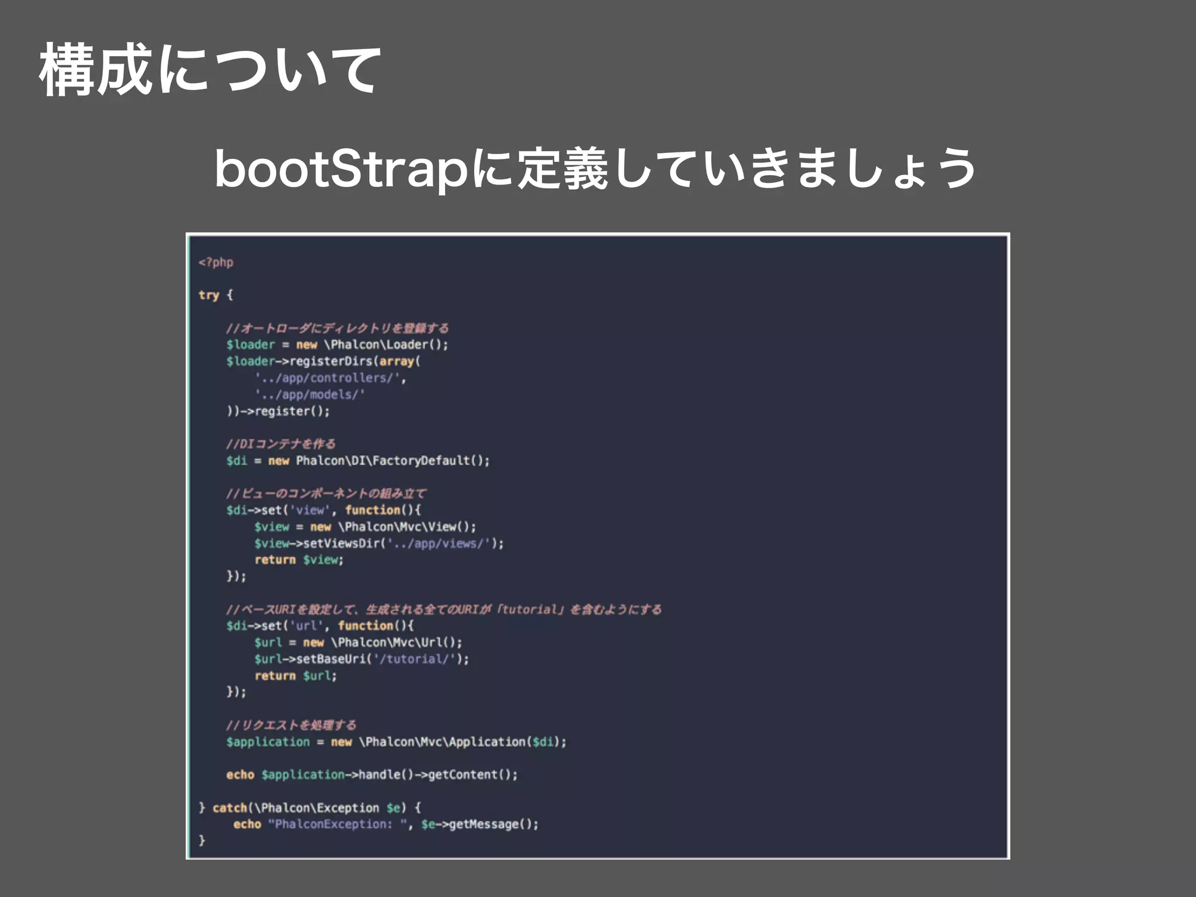Click the catch(\Phalcon\Exception $e) line
Screen dimensions: 1196x897
click(x=310, y=808)
